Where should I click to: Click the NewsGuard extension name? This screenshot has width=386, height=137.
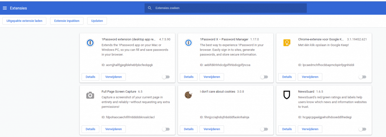coord(306,92)
